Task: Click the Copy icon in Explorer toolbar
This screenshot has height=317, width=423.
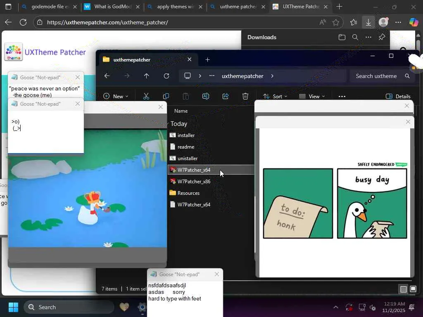Action: click(166, 96)
